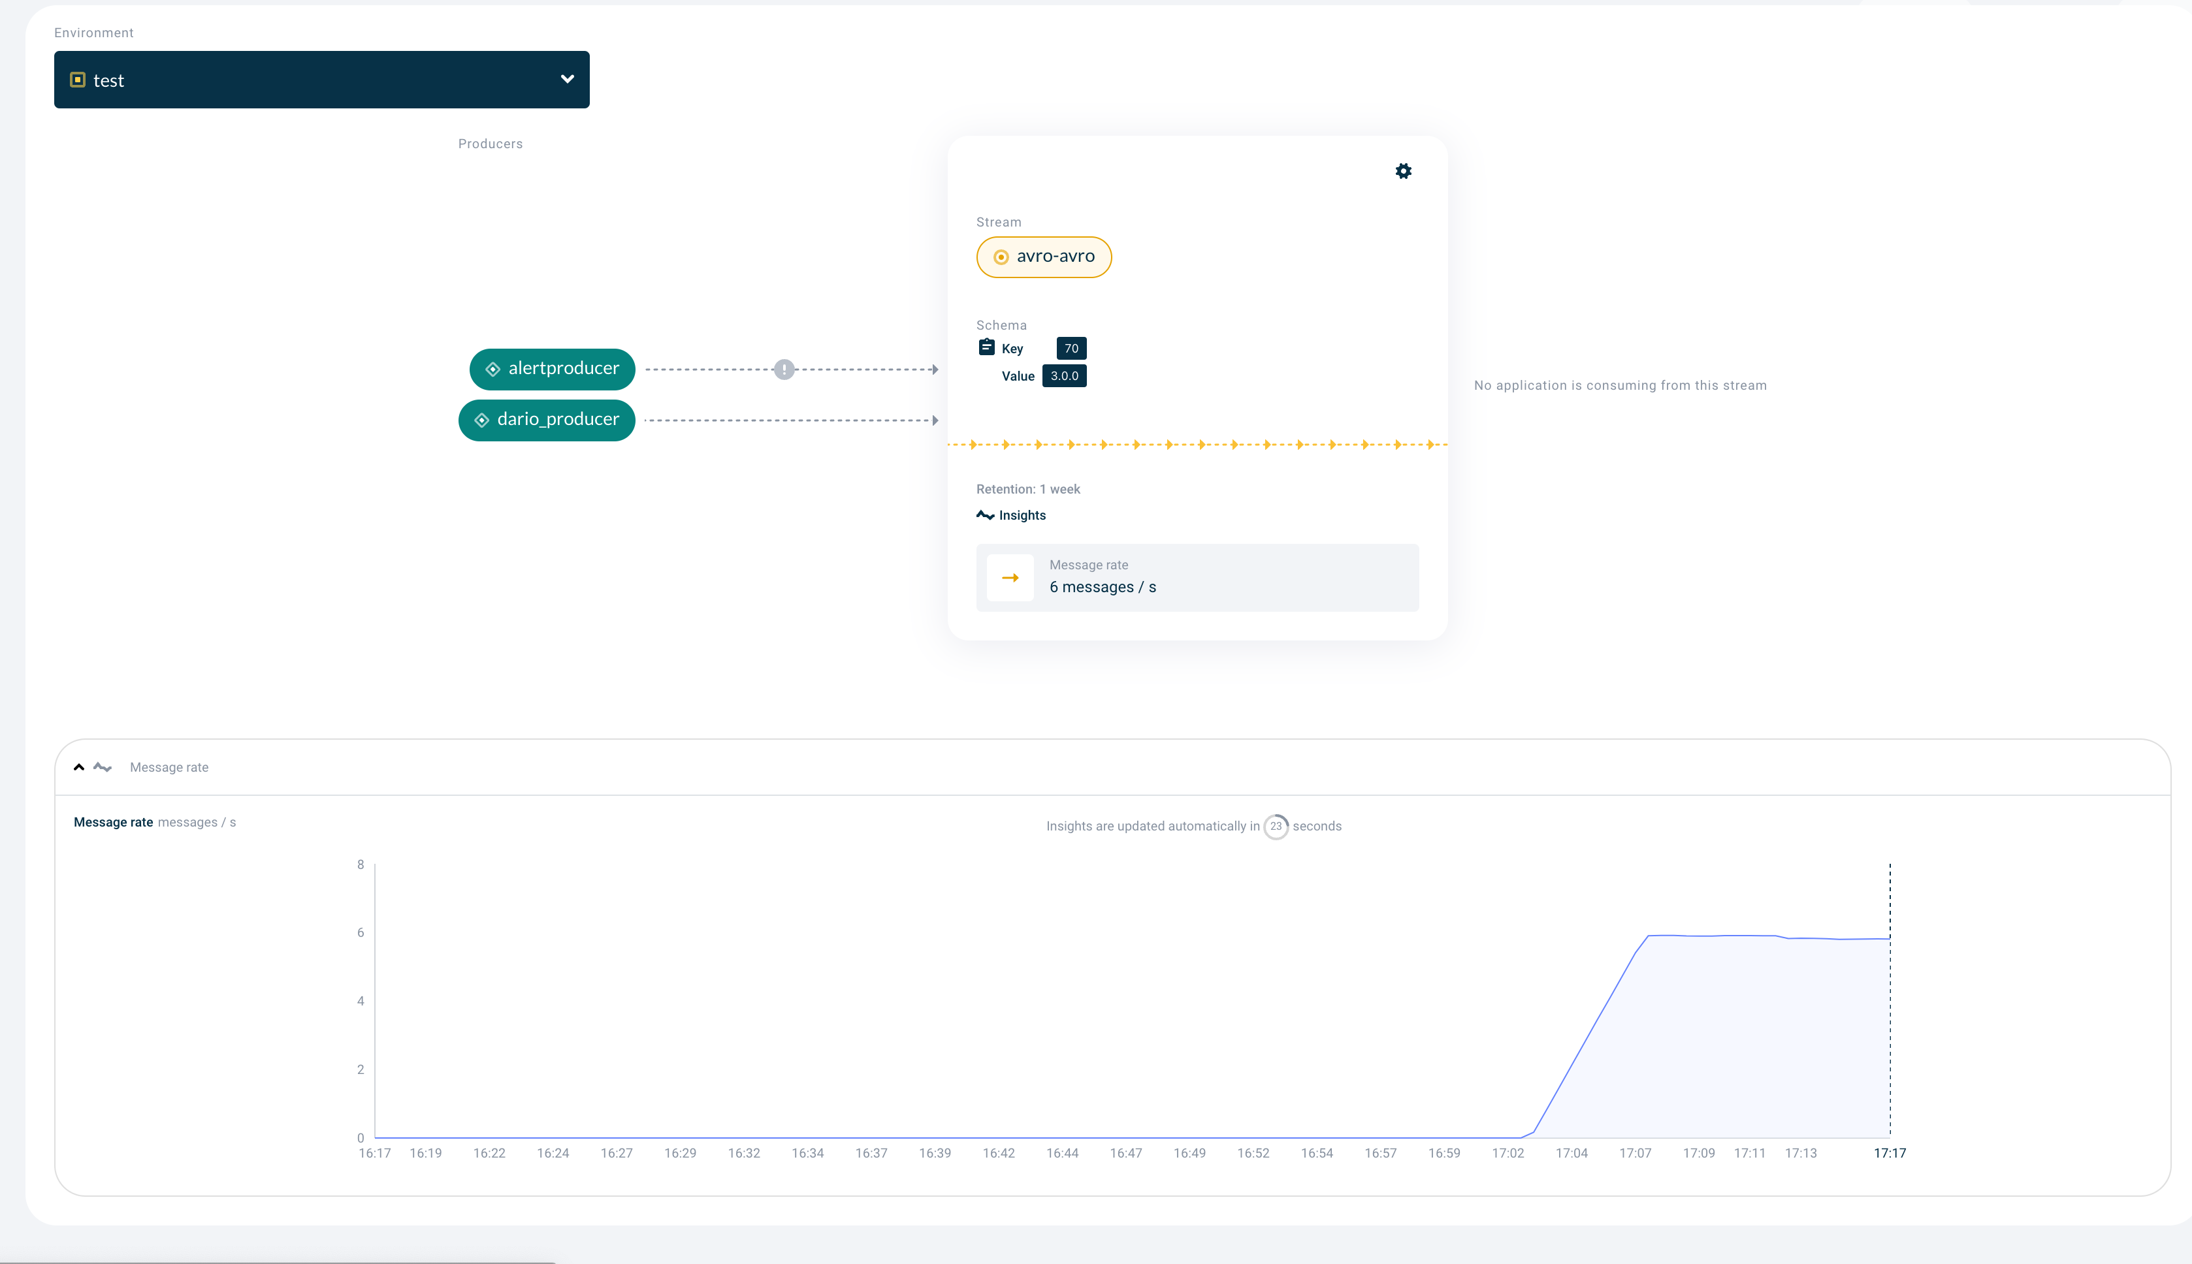
Task: Click the wave icon in the Message rate panel header
Action: pos(102,766)
